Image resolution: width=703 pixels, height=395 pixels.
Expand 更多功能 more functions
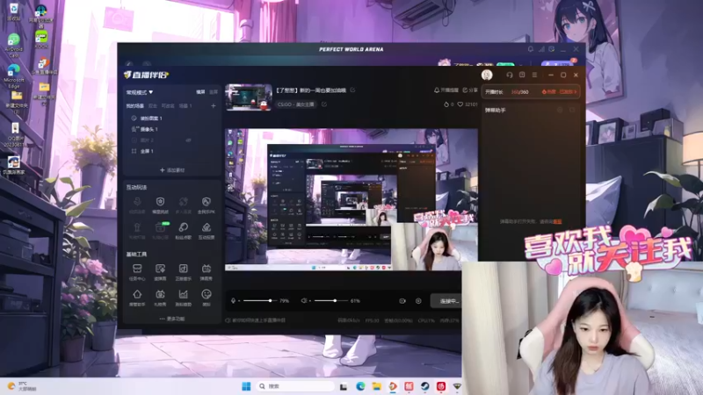coord(172,319)
